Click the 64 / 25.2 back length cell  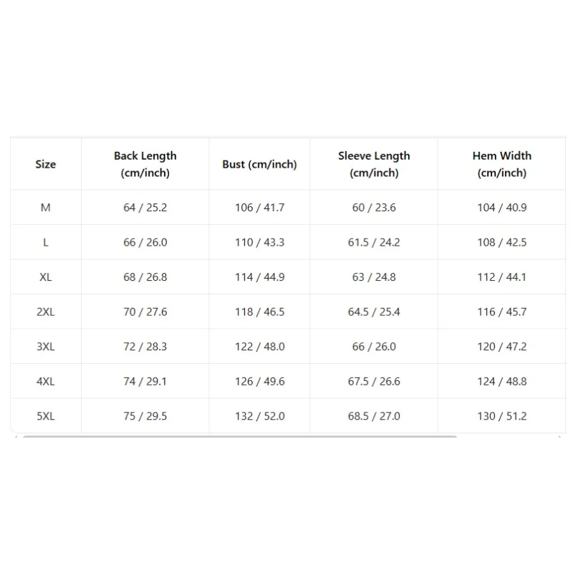(145, 208)
